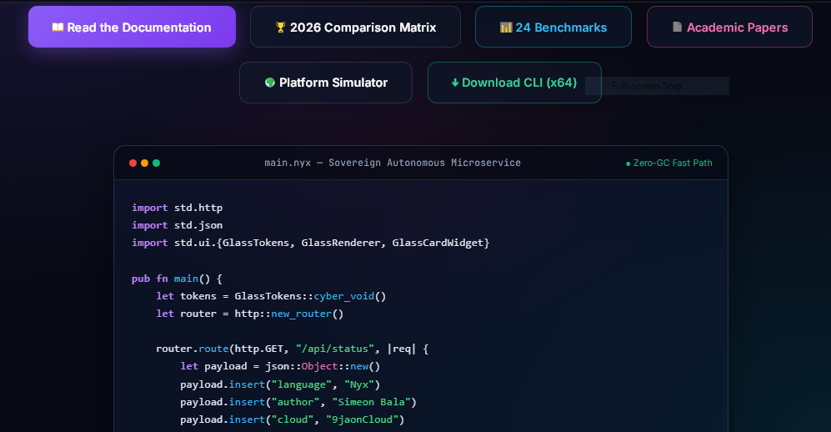831x432 pixels.
Task: Click the "Nyx" string in code
Action: (359, 384)
